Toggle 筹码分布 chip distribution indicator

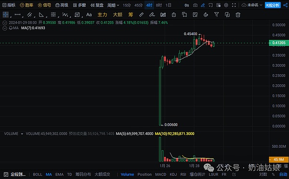click(83, 174)
